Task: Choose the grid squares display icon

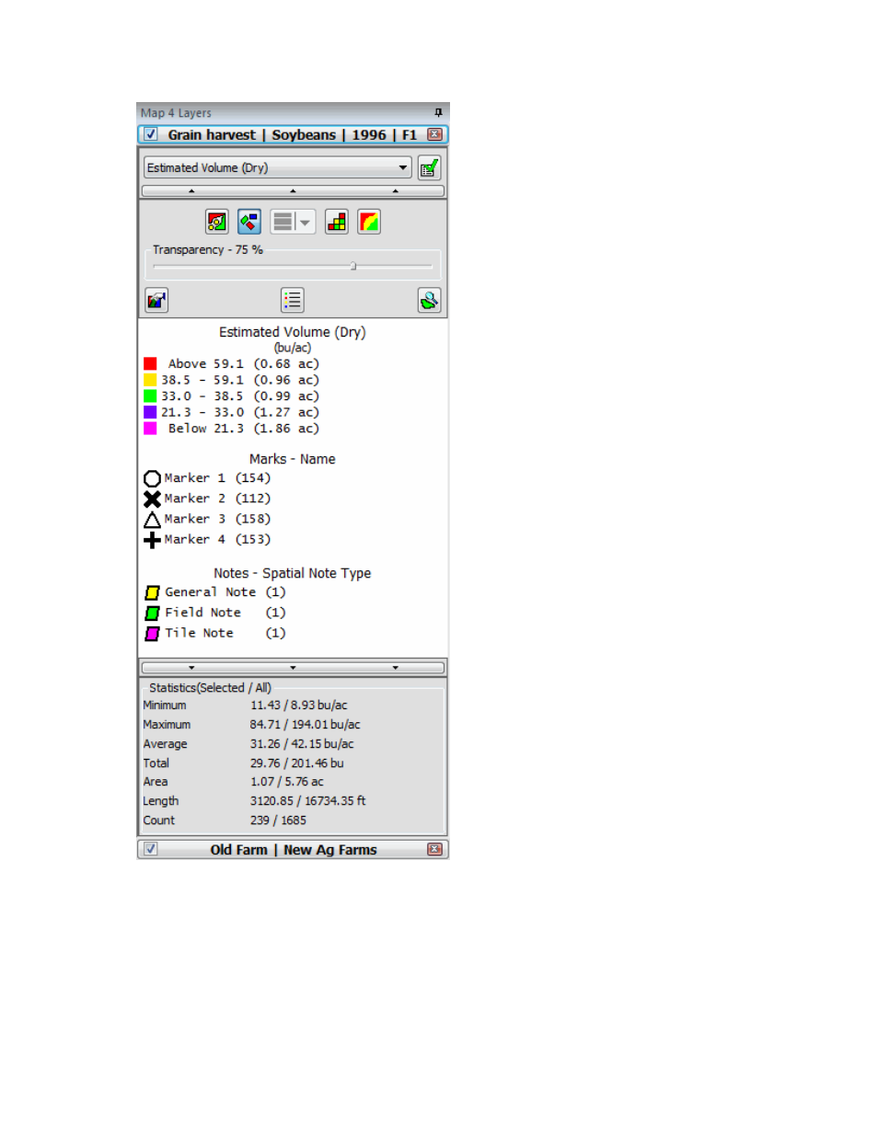Action: click(x=337, y=222)
